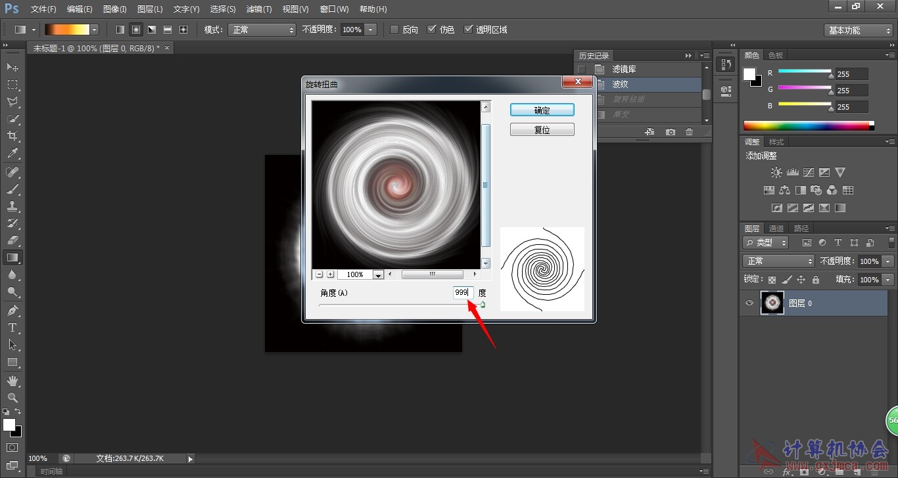The image size is (898, 478).
Task: Select the Lasso tool
Action: pos(12,102)
